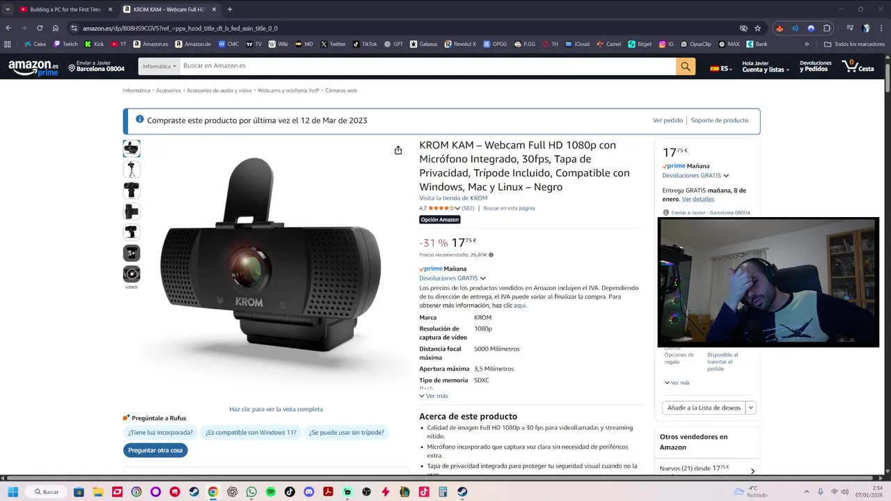Bookmark this page with the star icon
This screenshot has width=891, height=501.
pos(757,28)
